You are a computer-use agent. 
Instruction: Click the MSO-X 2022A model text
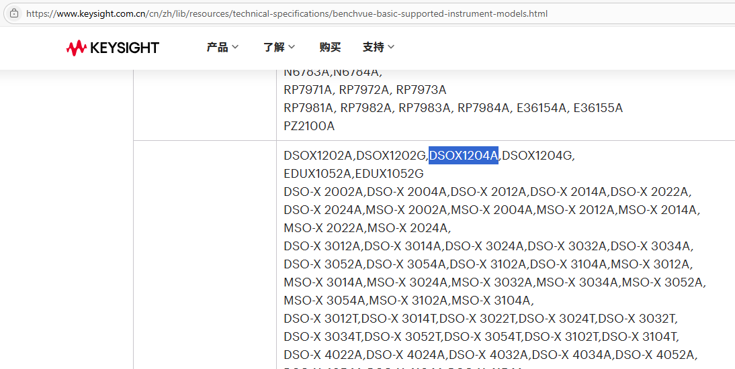coord(325,229)
